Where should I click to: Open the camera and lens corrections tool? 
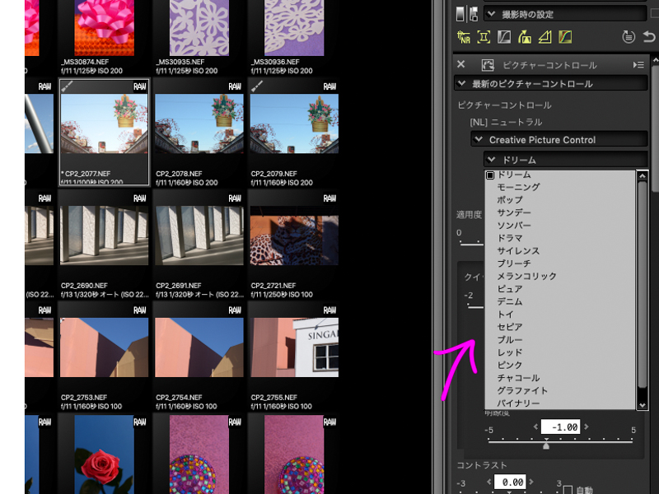tap(484, 37)
